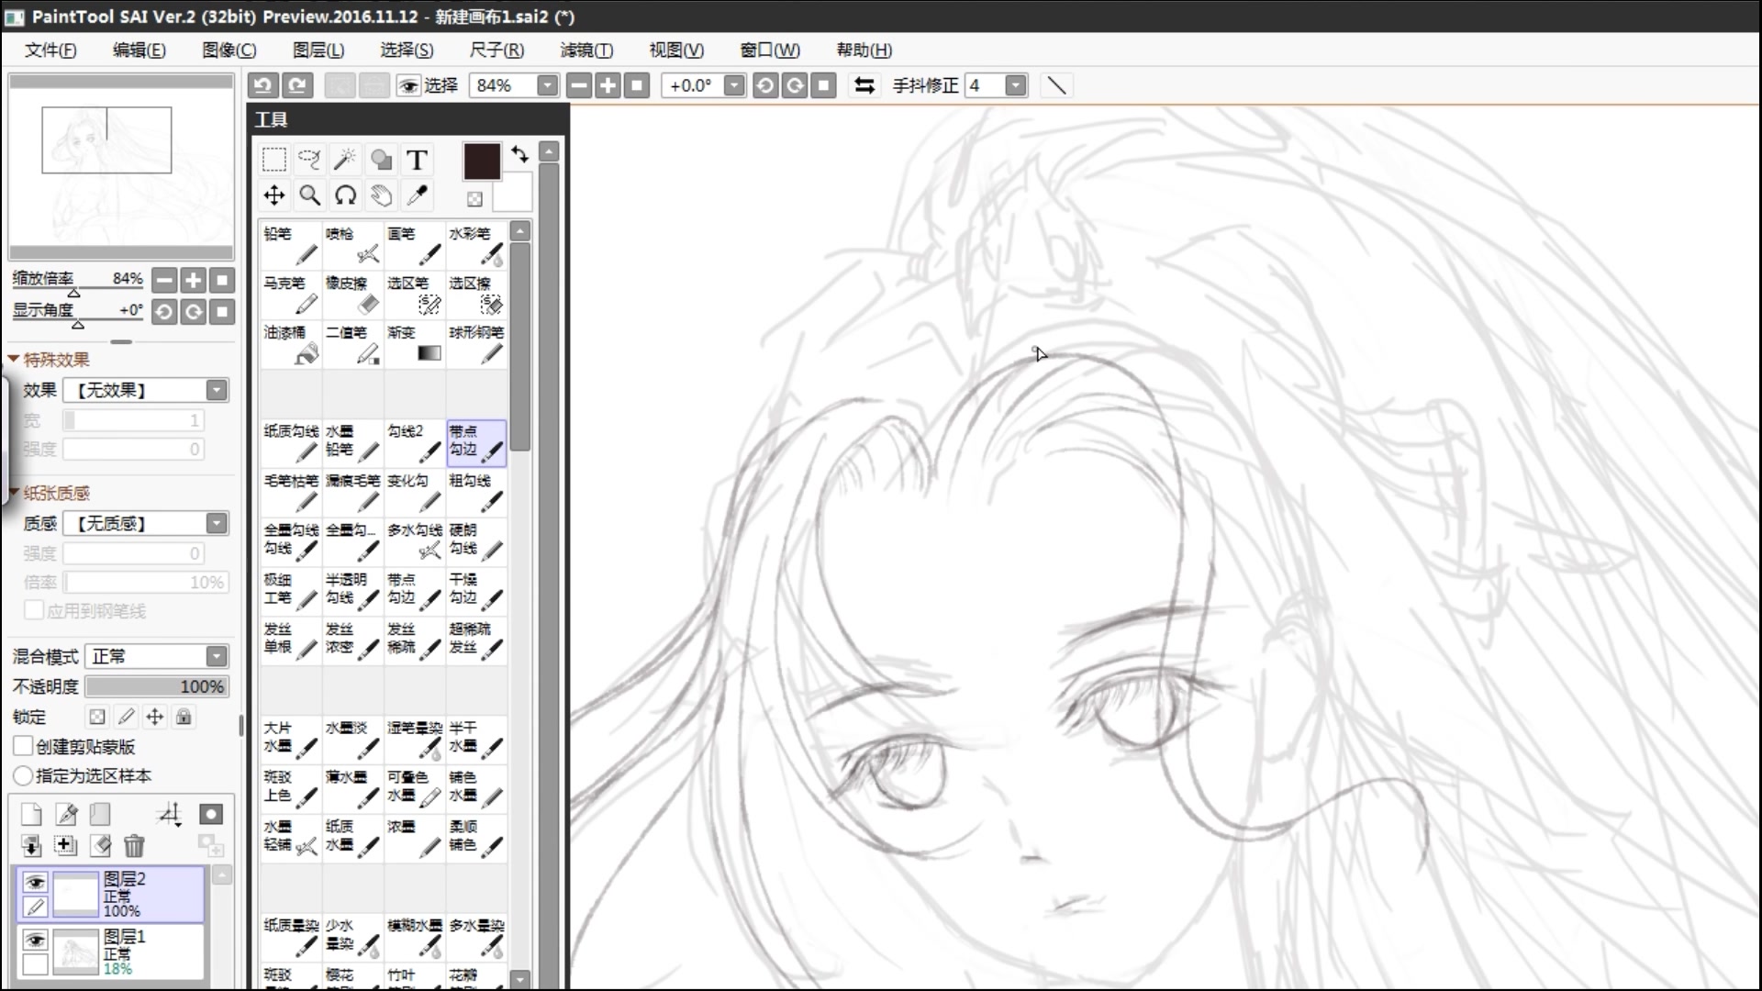Select the 铅笔 pencil brush preset

coord(290,244)
